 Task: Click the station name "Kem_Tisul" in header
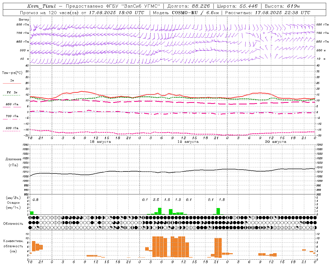click(x=42, y=6)
